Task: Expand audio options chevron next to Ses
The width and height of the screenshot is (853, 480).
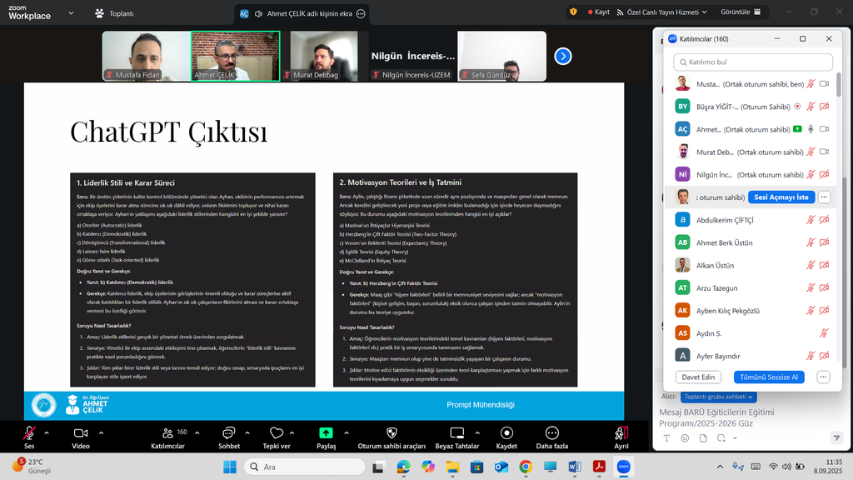Action: click(47, 433)
